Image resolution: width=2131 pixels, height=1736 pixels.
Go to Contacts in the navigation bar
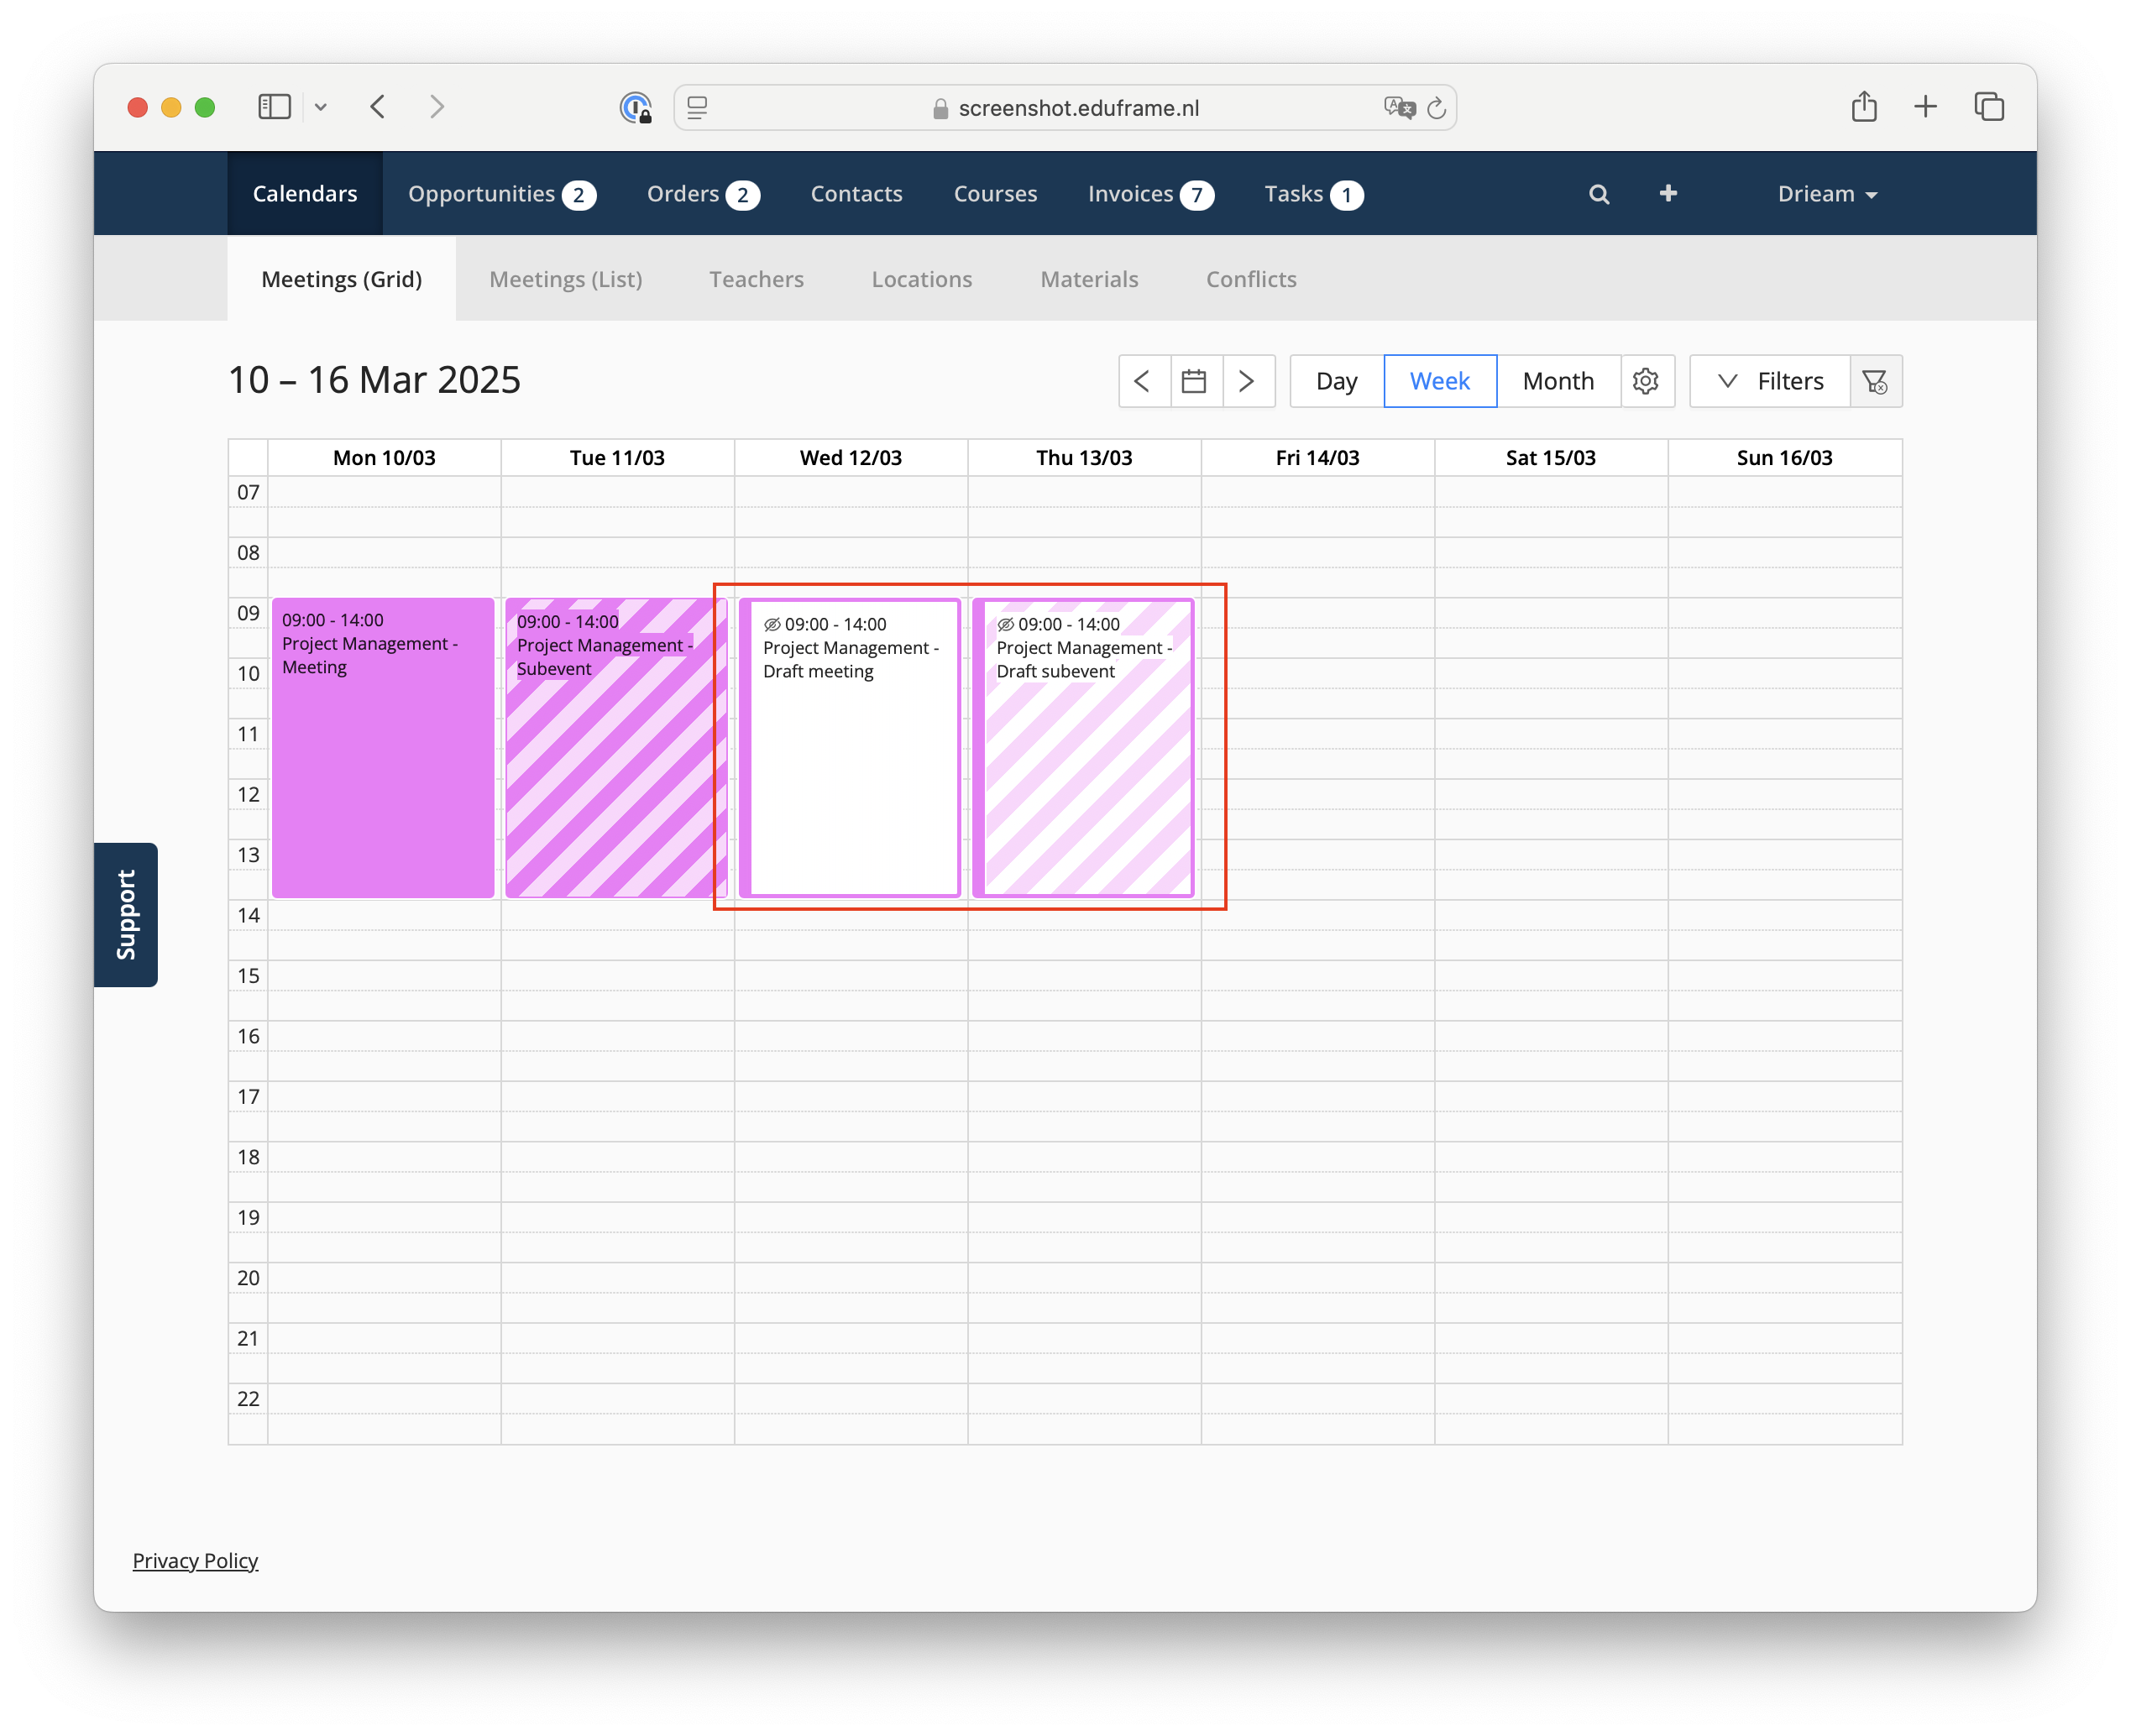(x=856, y=193)
